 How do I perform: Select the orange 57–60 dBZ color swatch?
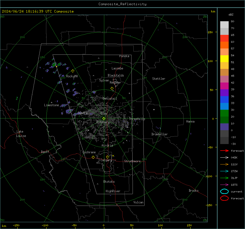pyautogui.click(x=224, y=45)
